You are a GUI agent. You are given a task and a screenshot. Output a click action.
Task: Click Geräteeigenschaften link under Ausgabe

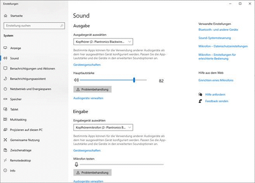point(87,66)
